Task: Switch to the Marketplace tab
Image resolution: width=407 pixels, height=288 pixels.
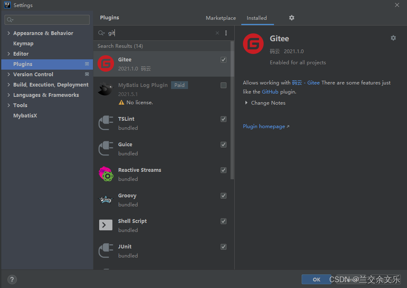Action: (221, 18)
